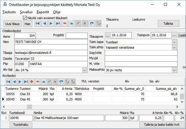
Task: Add new row with plus icon
Action: 32,81
